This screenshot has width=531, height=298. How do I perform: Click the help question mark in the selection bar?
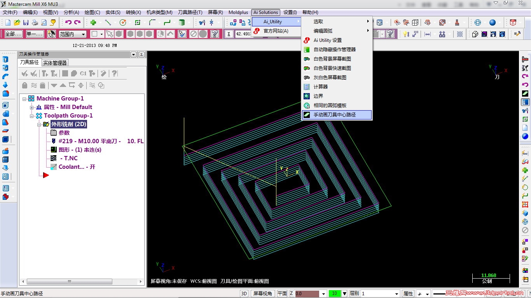(x=214, y=34)
